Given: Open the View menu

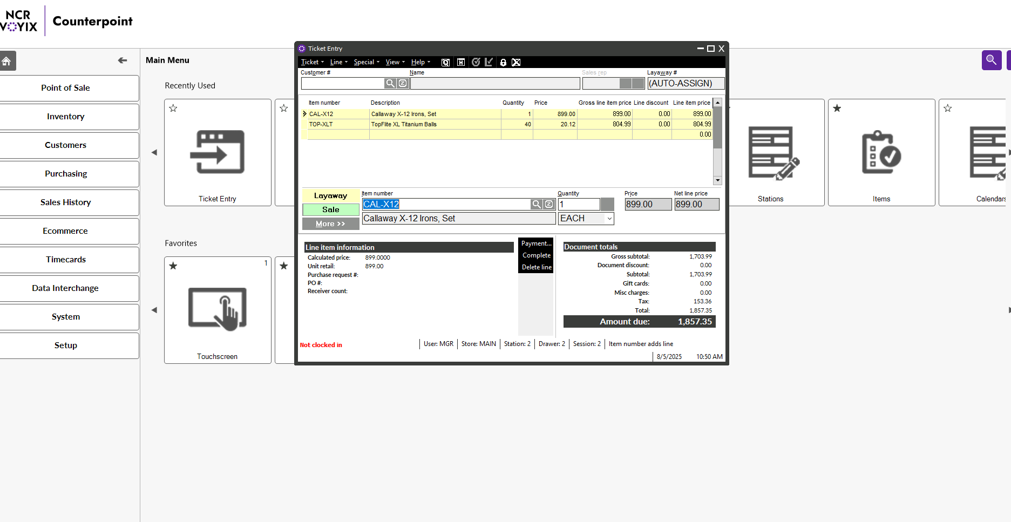Looking at the screenshot, I should pos(395,63).
